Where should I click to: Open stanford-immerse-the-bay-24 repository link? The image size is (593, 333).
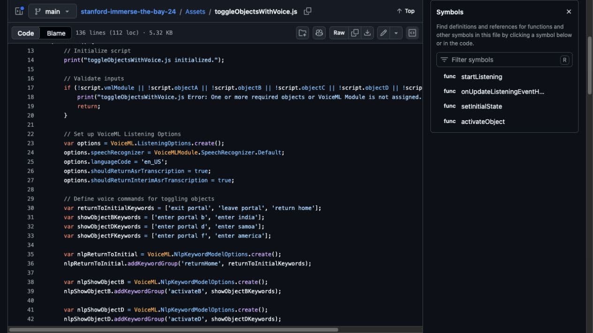[x=128, y=11]
